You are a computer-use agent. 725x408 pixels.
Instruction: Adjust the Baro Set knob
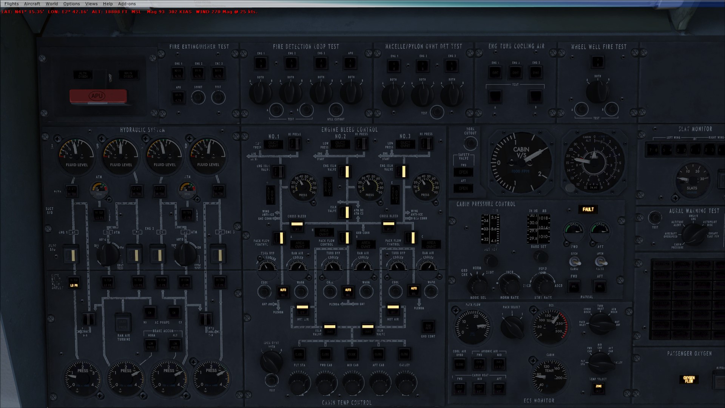coord(540,257)
